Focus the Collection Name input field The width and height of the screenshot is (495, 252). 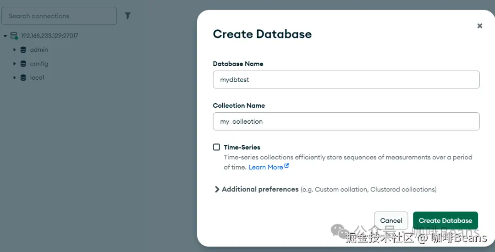coord(346,121)
